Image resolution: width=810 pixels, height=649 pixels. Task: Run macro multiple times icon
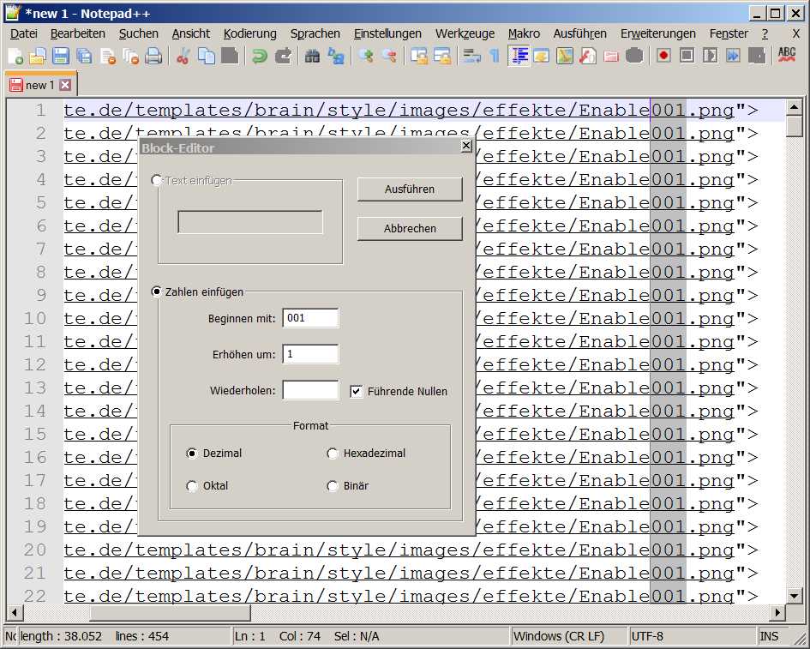pyautogui.click(x=734, y=56)
